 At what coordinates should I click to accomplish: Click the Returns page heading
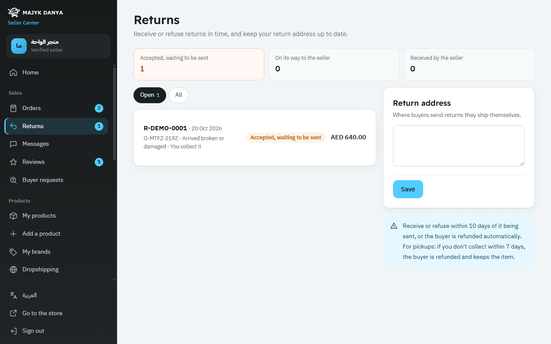157,20
